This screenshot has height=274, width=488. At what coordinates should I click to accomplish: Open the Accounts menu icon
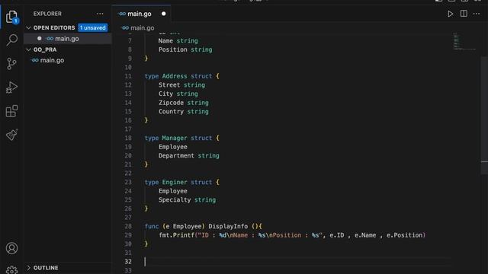click(x=12, y=248)
